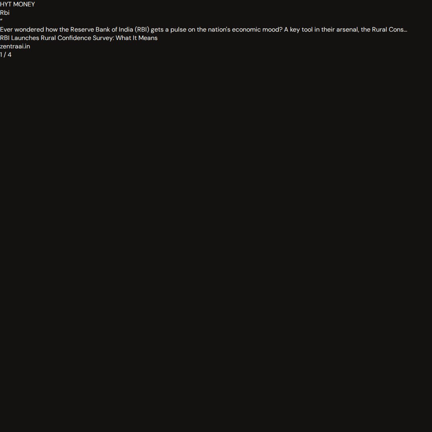Click the opening quotation mark icon
Viewport: 432px width, 432px height.
click(x=1, y=20)
